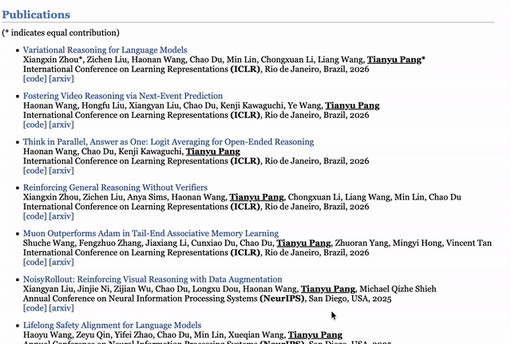The height and width of the screenshot is (344, 511).
Task: Click code link for Variational Reasoning paper
Action: point(34,79)
